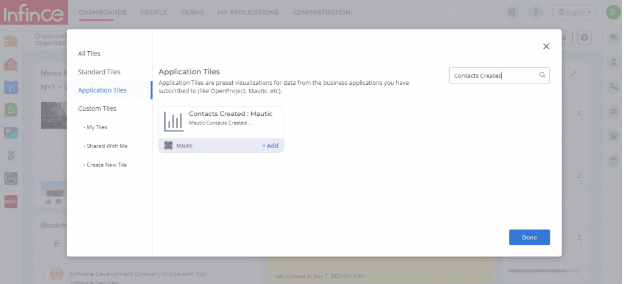The width and height of the screenshot is (624, 284).
Task: Go to the Dashboards tab
Action: pyautogui.click(x=102, y=12)
